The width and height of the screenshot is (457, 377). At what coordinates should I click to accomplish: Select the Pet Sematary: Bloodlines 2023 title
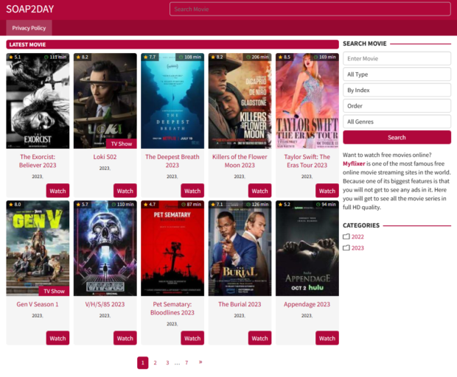(x=172, y=309)
